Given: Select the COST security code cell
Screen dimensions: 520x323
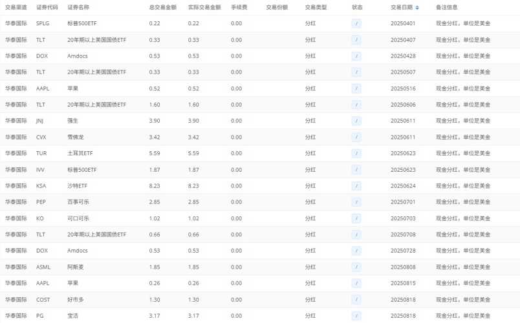Looking at the screenshot, I should point(43,300).
